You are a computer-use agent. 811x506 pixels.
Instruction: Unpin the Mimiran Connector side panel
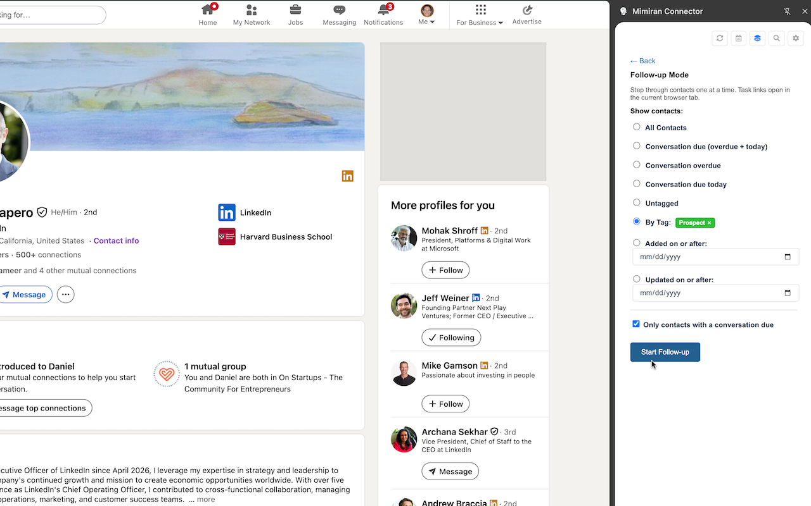(787, 11)
